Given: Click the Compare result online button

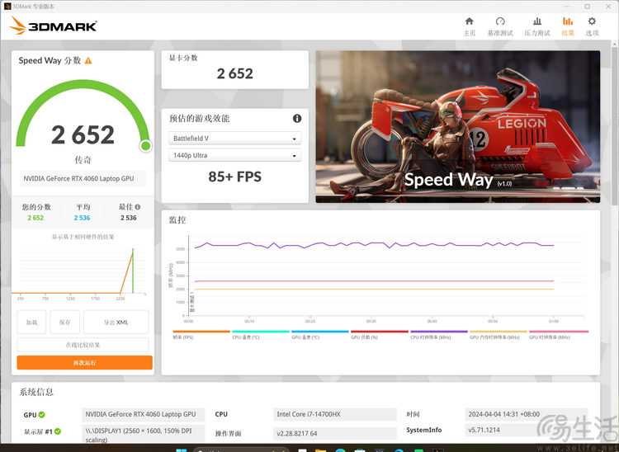Looking at the screenshot, I should point(83,345).
